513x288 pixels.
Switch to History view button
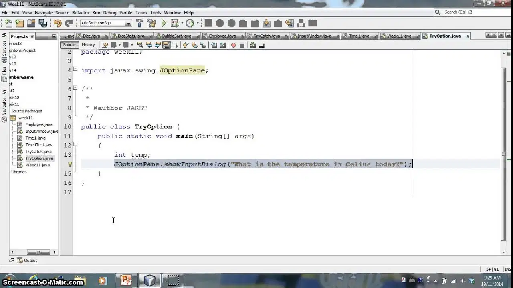(x=88, y=45)
